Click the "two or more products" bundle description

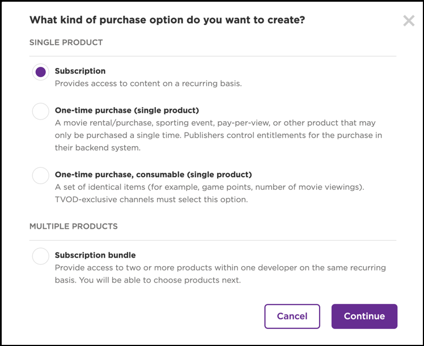point(220,274)
